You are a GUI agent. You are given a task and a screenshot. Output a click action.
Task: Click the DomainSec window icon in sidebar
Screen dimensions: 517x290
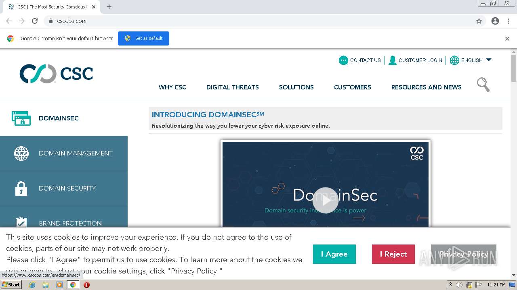tap(21, 118)
